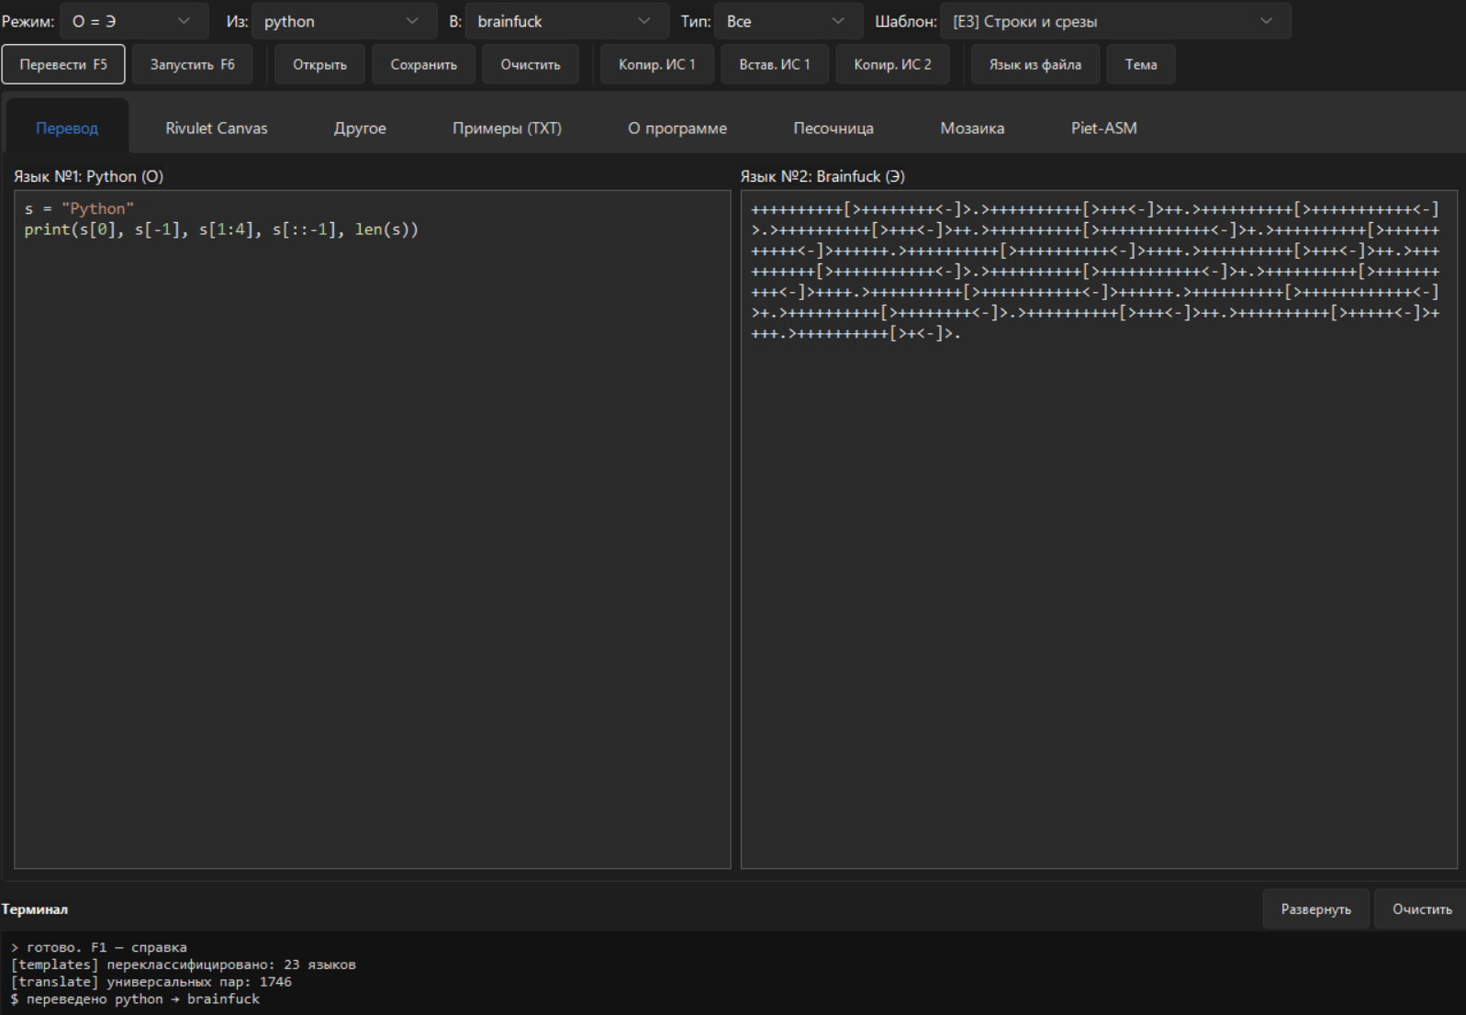Screen dimensions: 1466x1015
Task: Click inside the Brainfuck output editor
Action: pyautogui.click(x=1099, y=530)
